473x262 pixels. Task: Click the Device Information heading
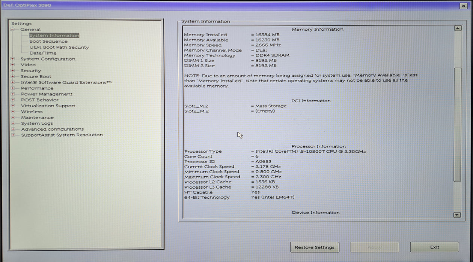pos(316,213)
